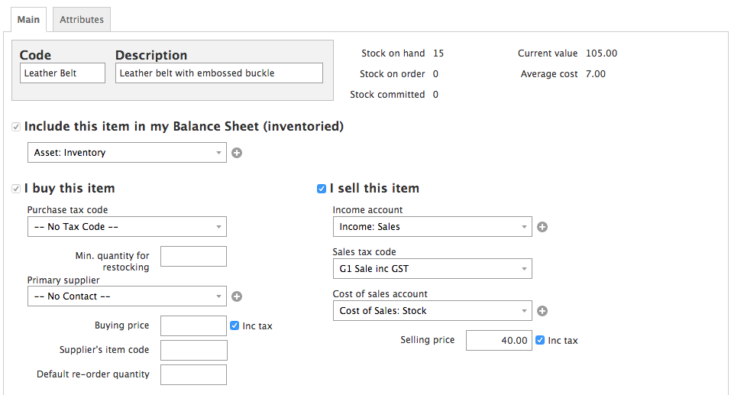Toggle 'Include this item in my Balance Sheet'
The image size is (731, 395).
pos(16,127)
